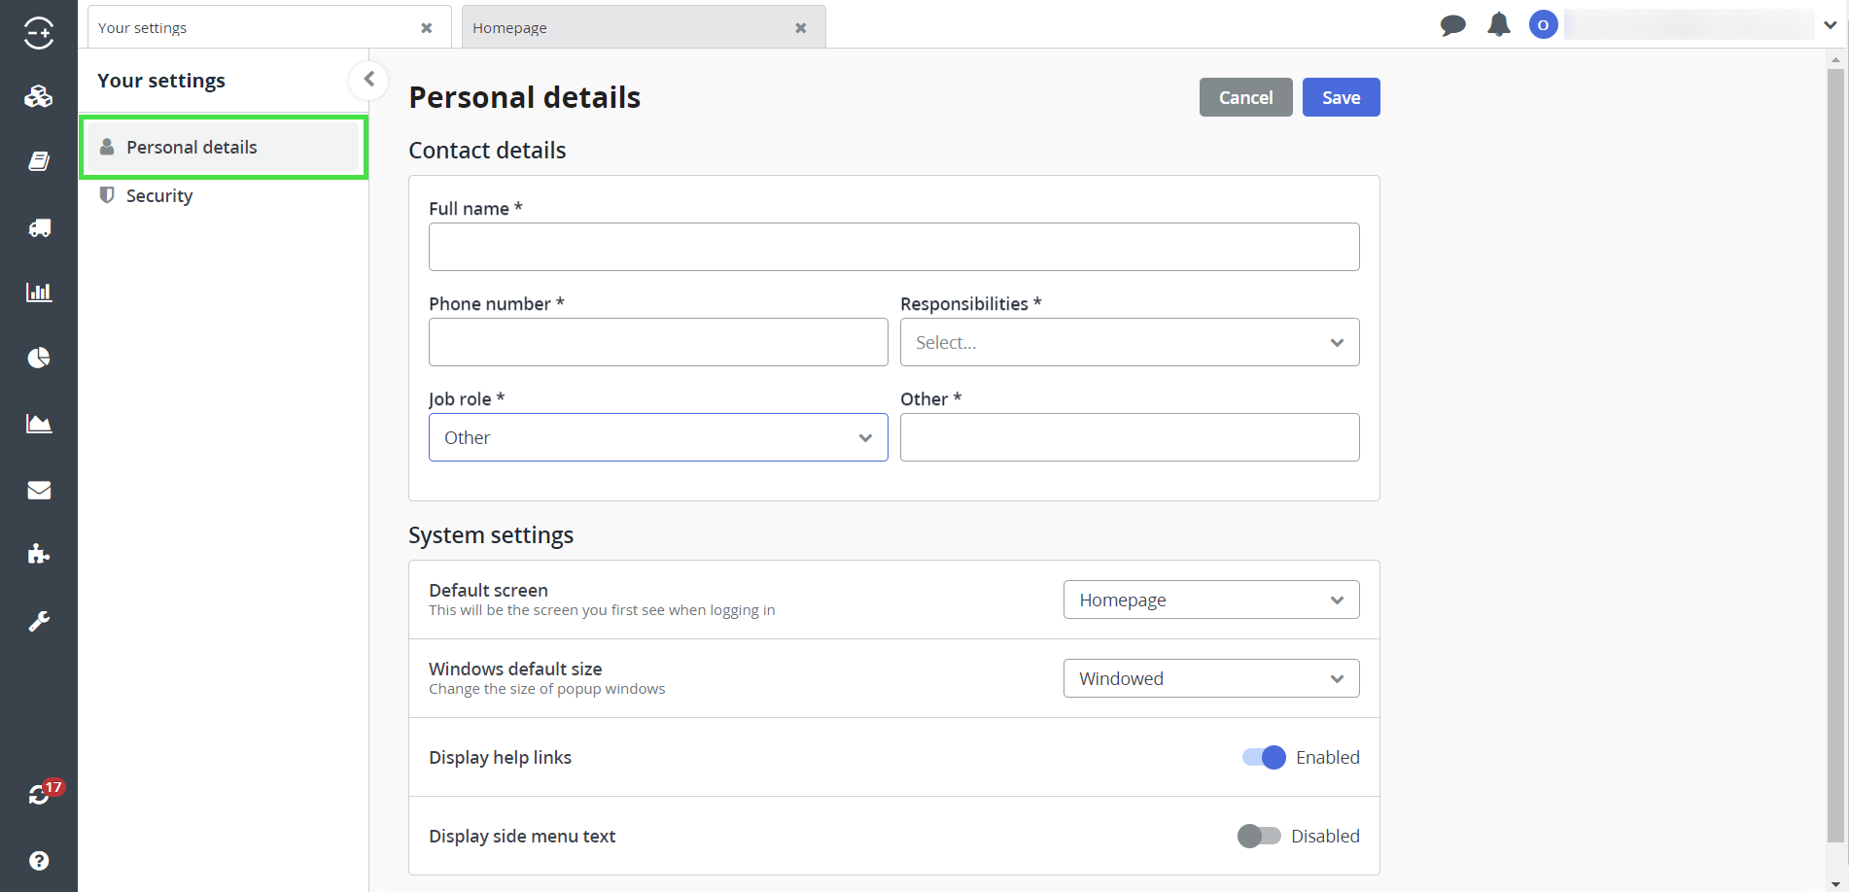The height and width of the screenshot is (892, 1849).
Task: Disable the Display help links toggle
Action: point(1264,757)
